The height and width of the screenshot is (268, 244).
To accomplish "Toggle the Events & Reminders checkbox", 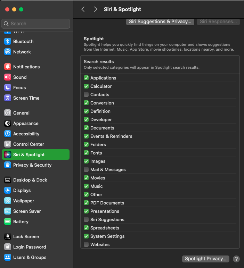I will coord(86,136).
